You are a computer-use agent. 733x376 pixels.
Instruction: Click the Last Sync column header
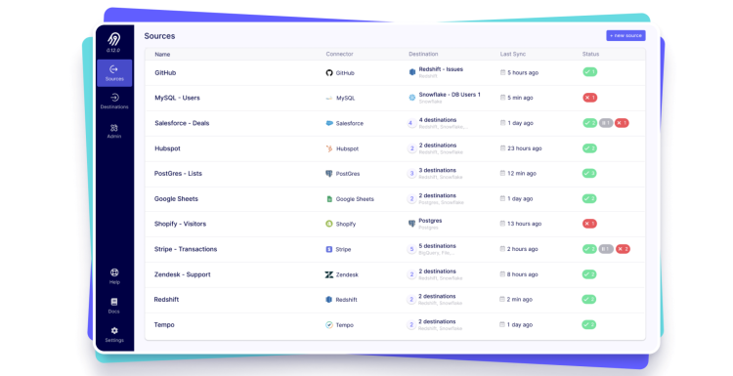(513, 54)
